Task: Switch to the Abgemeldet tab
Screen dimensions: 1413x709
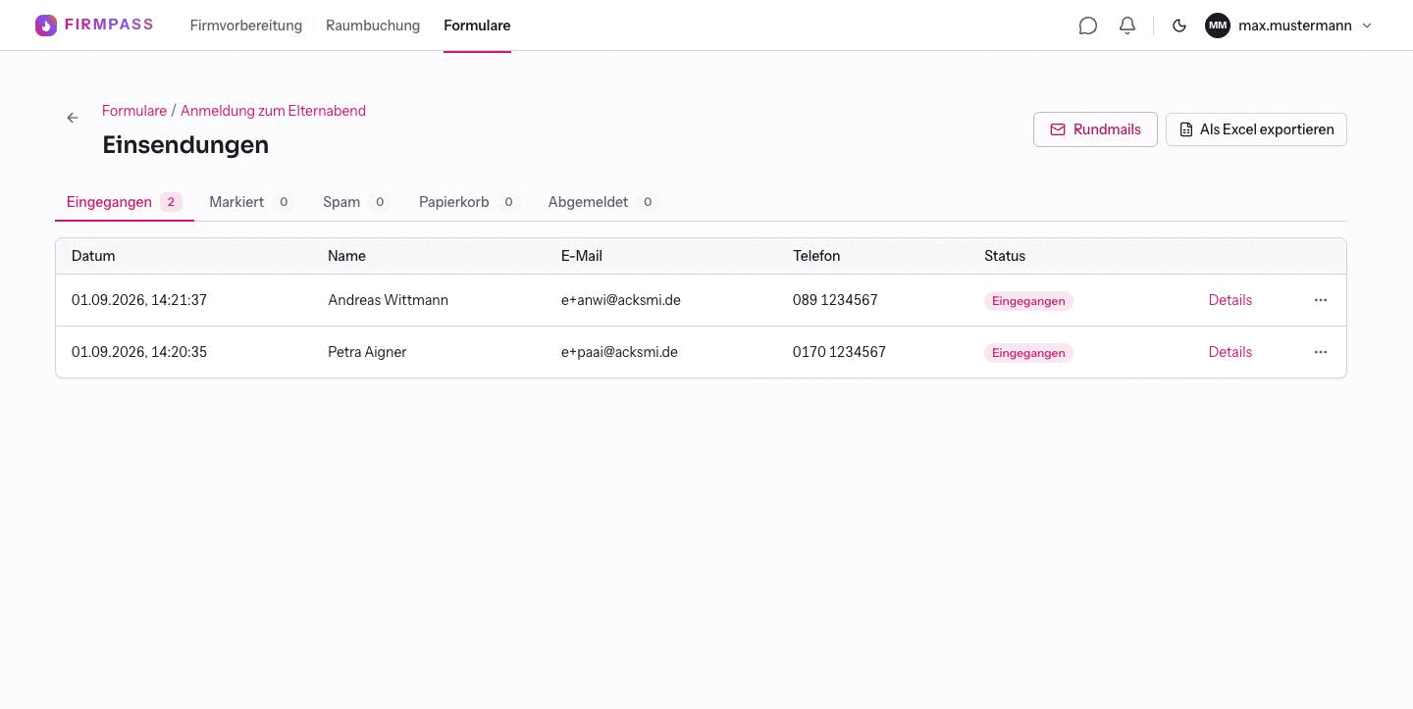Action: [602, 202]
